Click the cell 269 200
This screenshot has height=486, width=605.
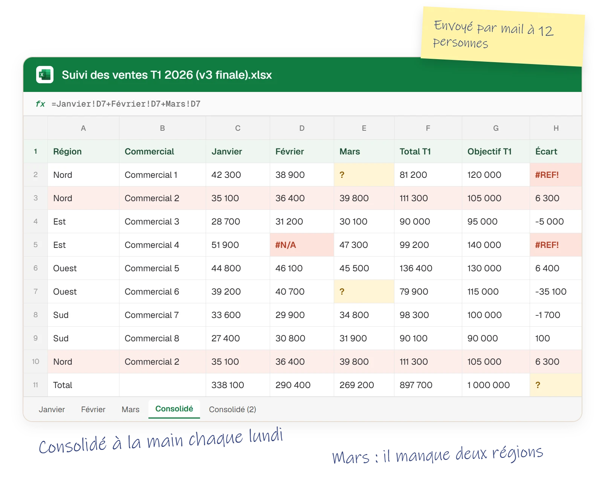click(364, 385)
